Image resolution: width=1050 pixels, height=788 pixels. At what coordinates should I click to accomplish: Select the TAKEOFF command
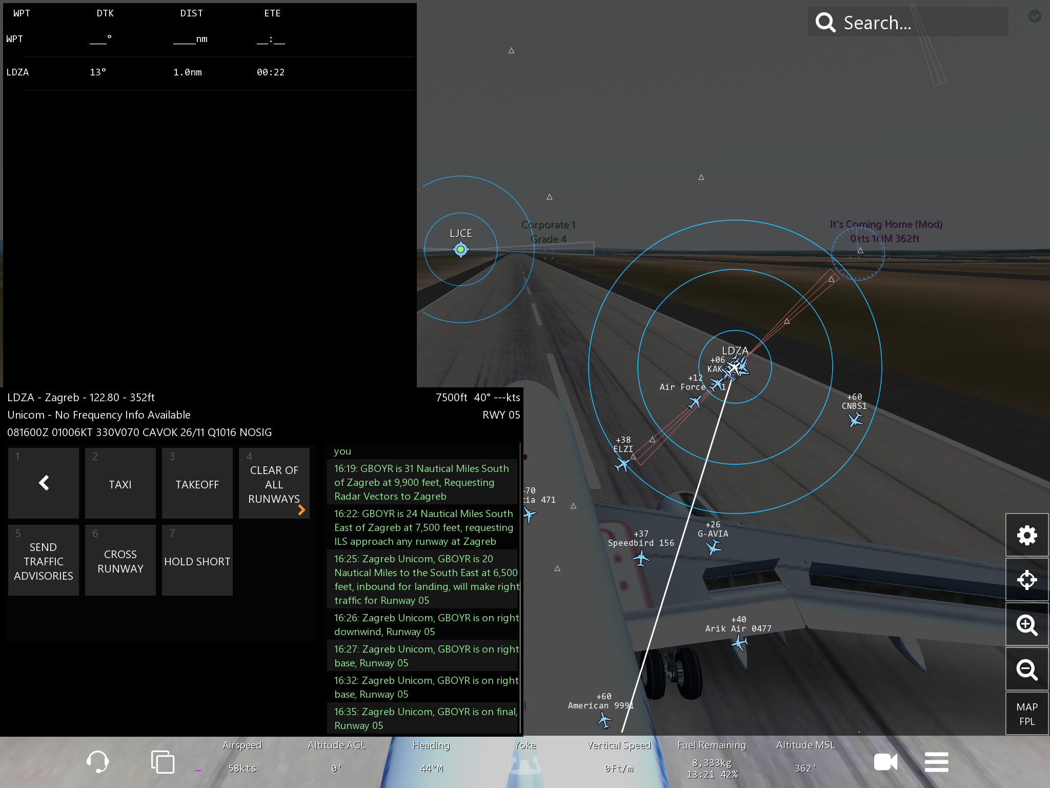click(x=197, y=484)
